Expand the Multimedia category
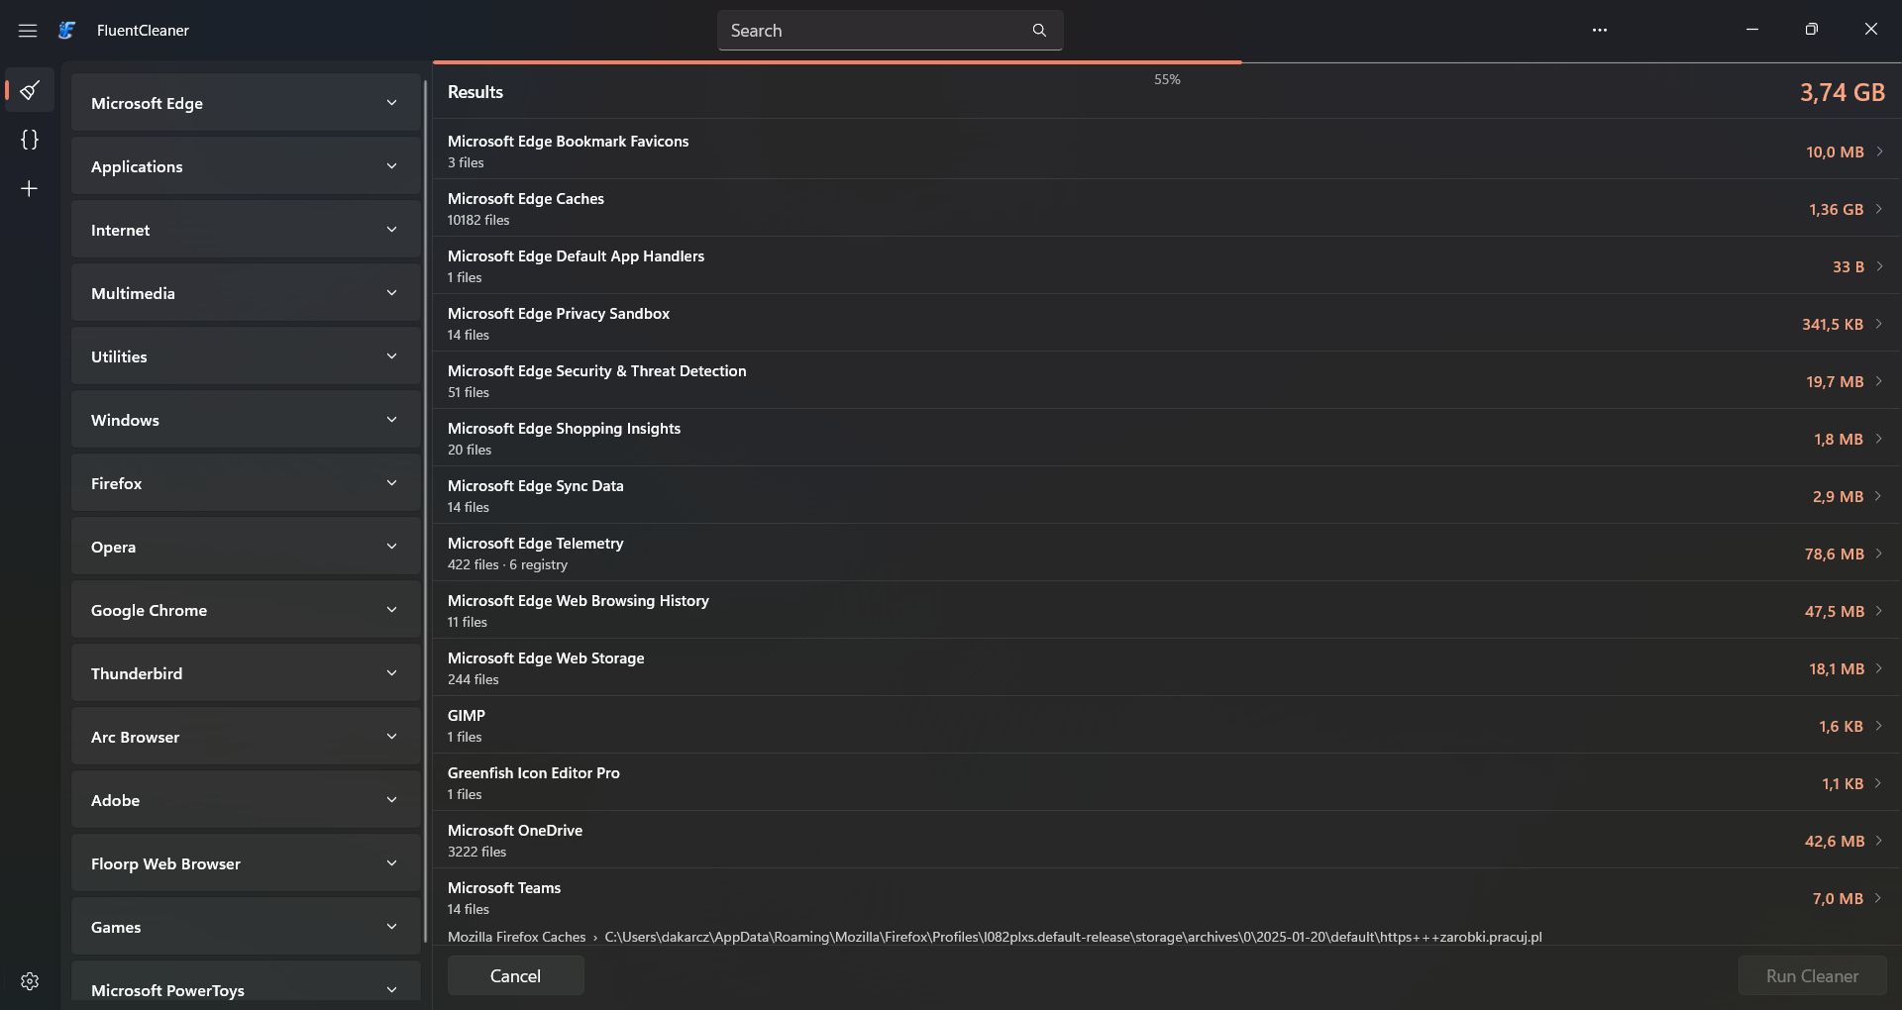Screen dimensions: 1902x1010 [246, 293]
